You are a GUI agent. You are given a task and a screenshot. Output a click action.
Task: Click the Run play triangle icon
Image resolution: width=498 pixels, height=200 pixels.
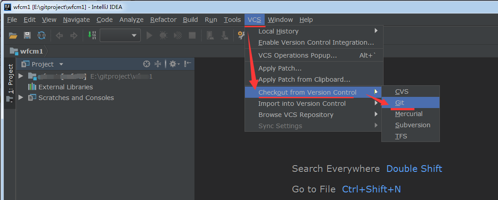(x=149, y=35)
